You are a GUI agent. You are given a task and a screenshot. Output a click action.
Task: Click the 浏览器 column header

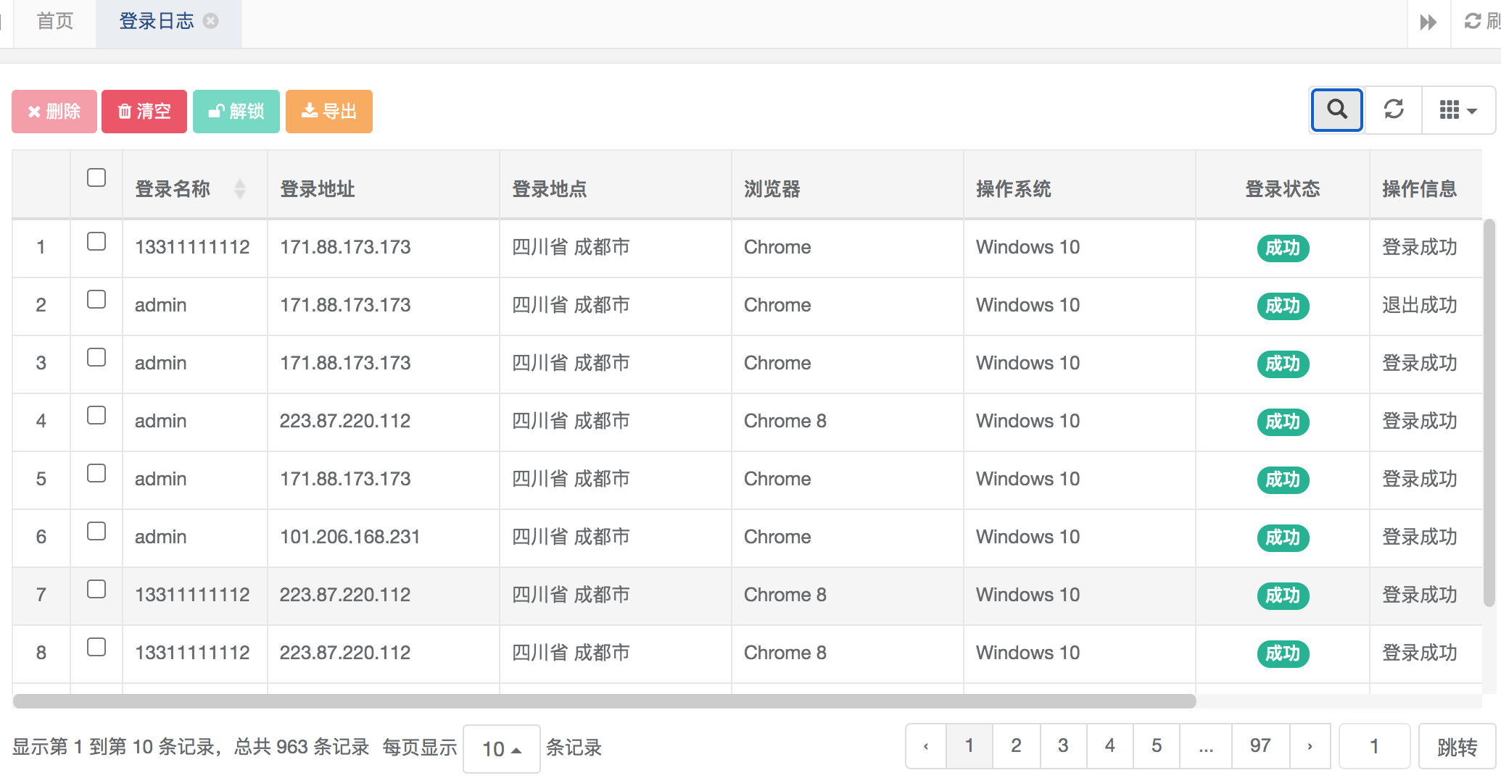(772, 189)
